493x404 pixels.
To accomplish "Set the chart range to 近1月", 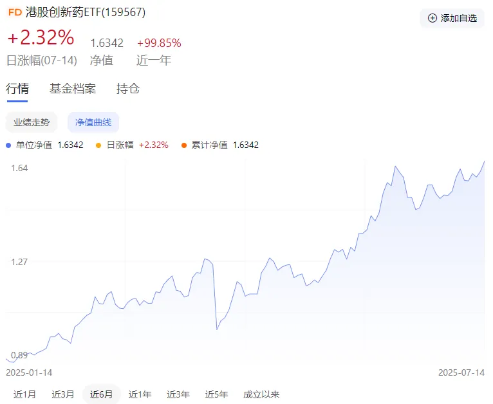I will tap(24, 394).
